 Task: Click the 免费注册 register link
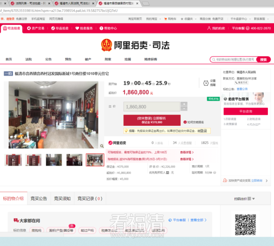point(21,19)
